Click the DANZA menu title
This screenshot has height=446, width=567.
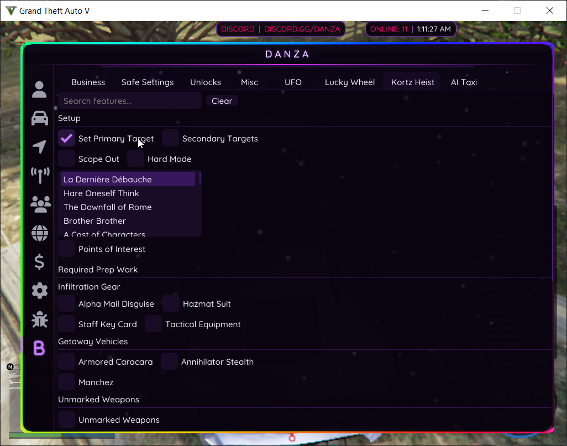pos(287,54)
